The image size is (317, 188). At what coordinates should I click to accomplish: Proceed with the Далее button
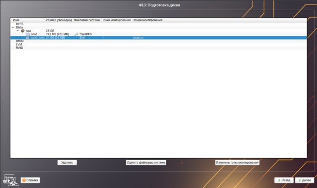point(305,180)
